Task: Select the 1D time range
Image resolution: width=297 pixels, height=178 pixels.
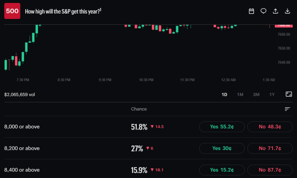Action: (224, 95)
